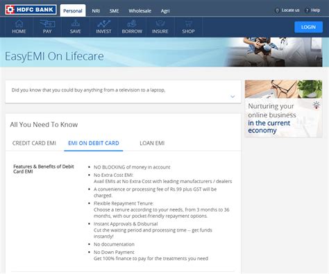Screen dimensions: 329x274
Task: Click 'NO BLOCKING of money in account' text
Action: [132, 167]
